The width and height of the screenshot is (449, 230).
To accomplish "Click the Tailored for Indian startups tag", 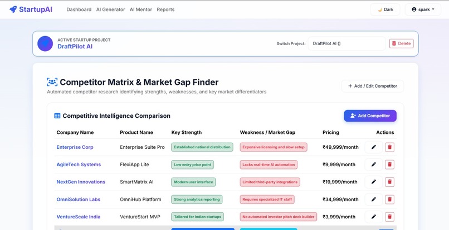I will [x=198, y=217].
